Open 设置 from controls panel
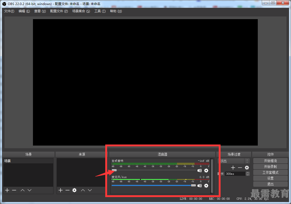Viewport: 291px width, 204px height. pyautogui.click(x=270, y=178)
